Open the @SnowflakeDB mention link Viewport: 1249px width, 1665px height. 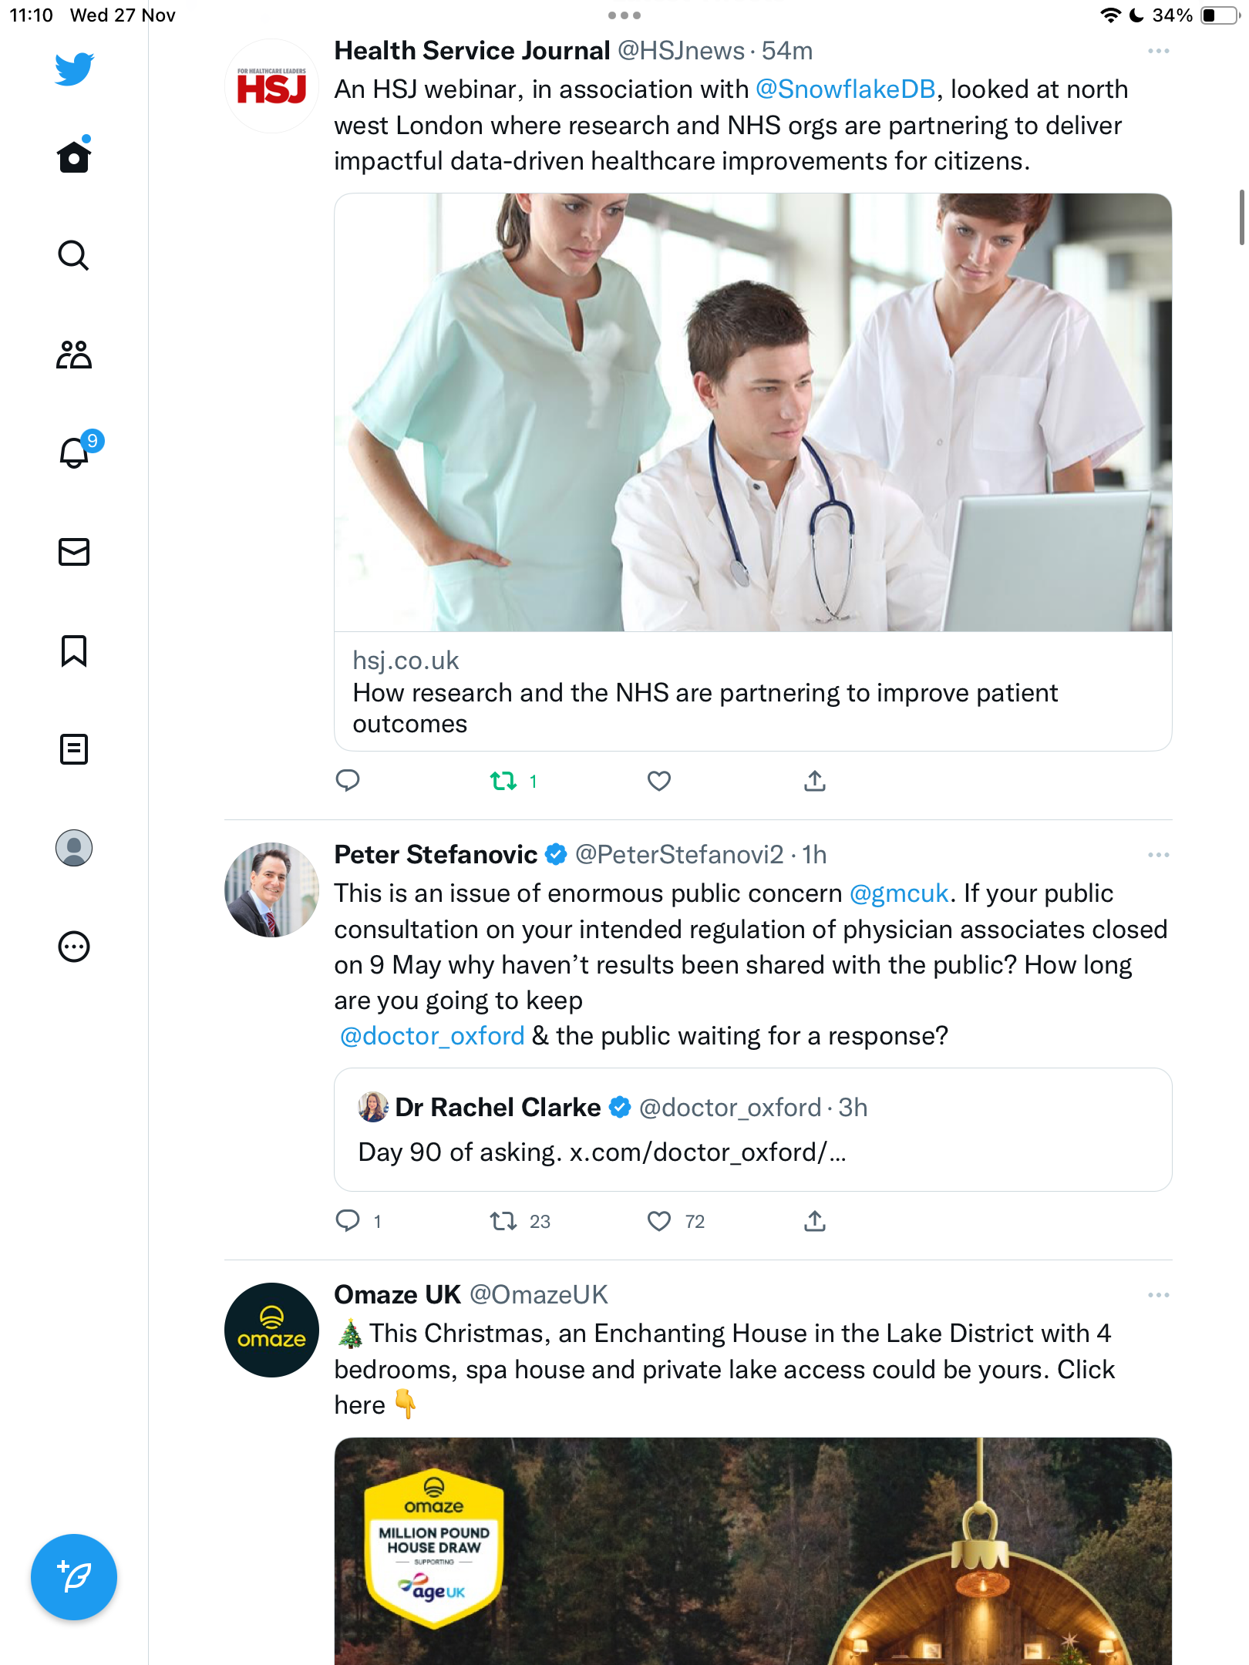pos(845,89)
